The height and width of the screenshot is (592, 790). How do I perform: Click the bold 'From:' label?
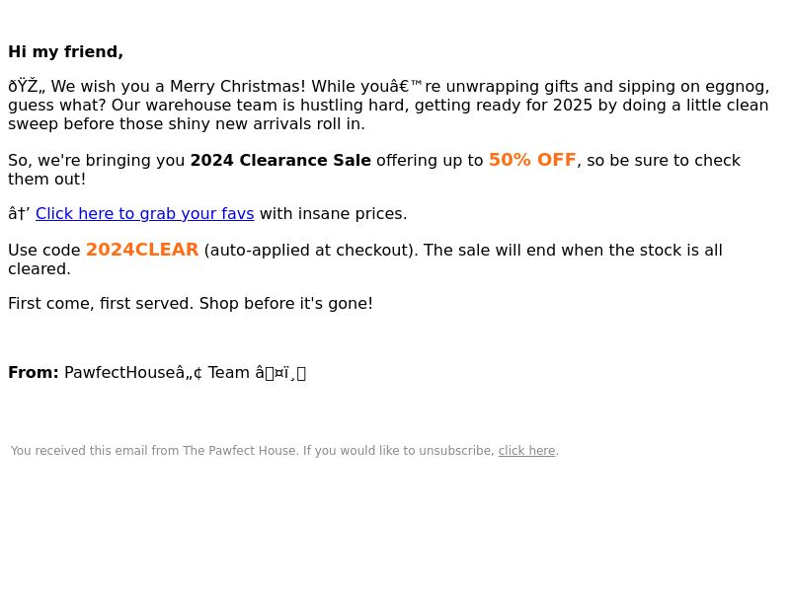[34, 373]
